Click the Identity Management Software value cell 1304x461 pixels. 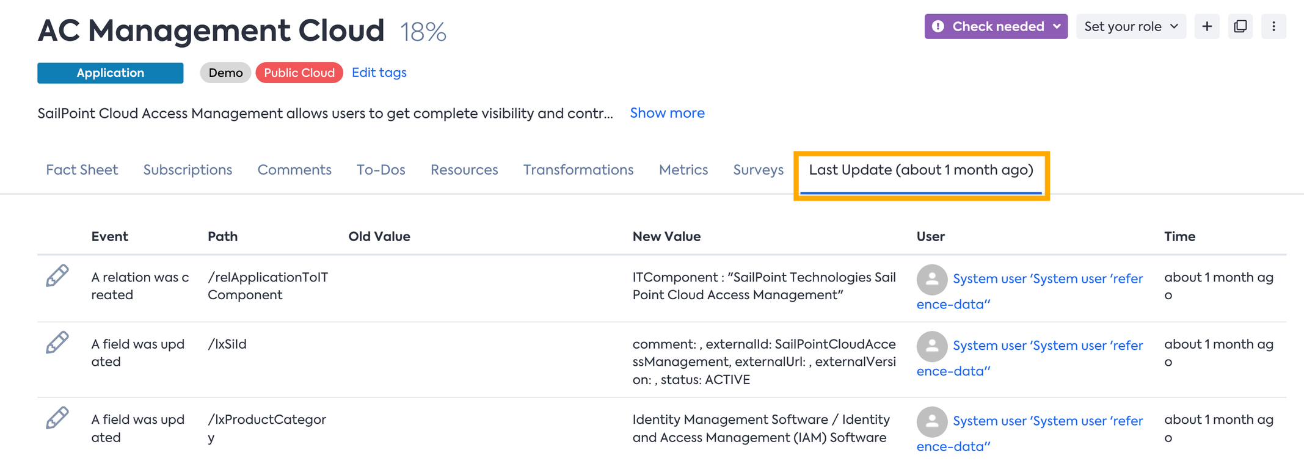click(x=761, y=428)
